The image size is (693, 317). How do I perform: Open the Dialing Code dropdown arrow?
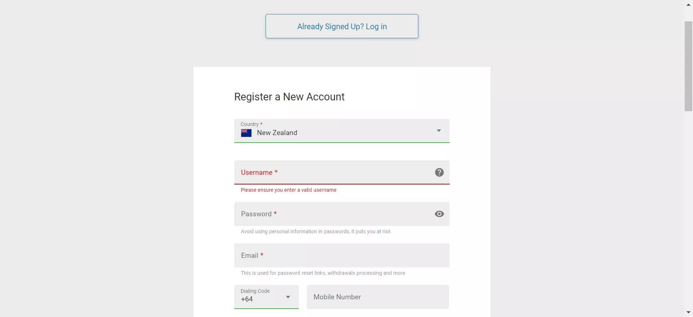point(288,297)
